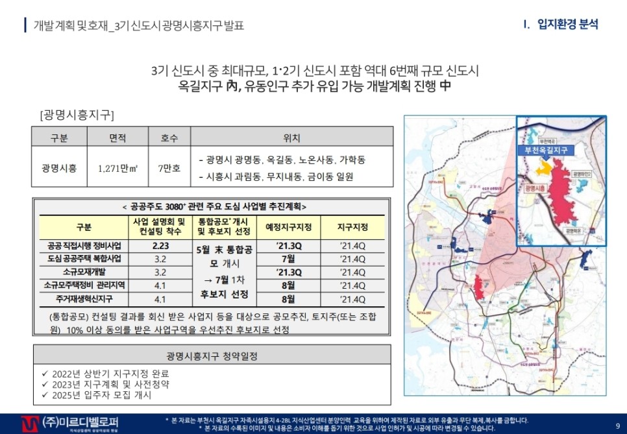627x434 pixels.
Task: Select the 주거재생혁신지구 row label
Action: [84, 299]
